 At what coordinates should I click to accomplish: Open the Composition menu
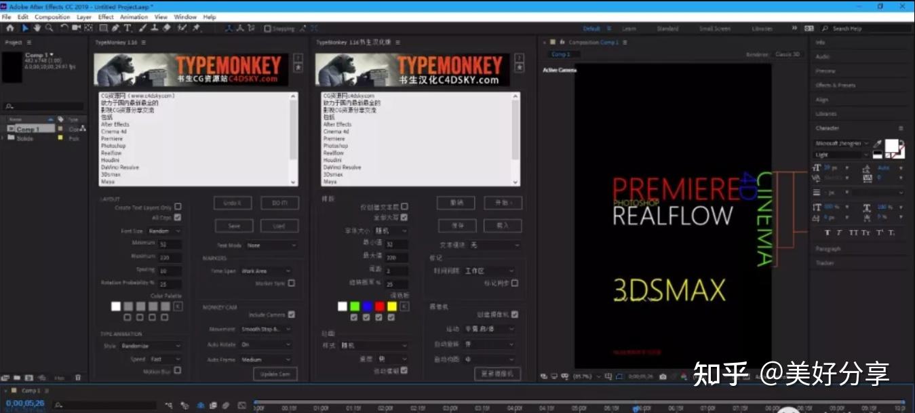pos(52,16)
